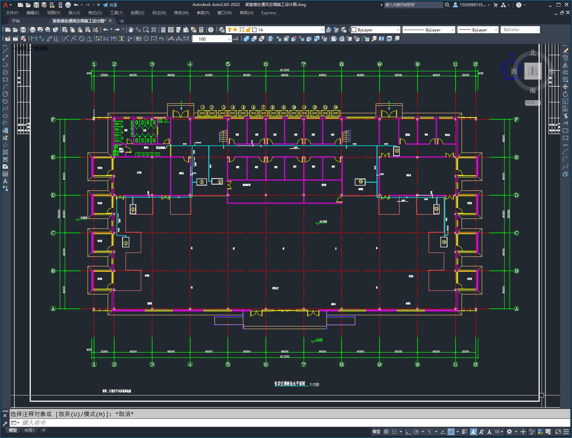The image size is (572, 438).
Task: Open the QuickCalc calculator icon
Action: coord(201,30)
